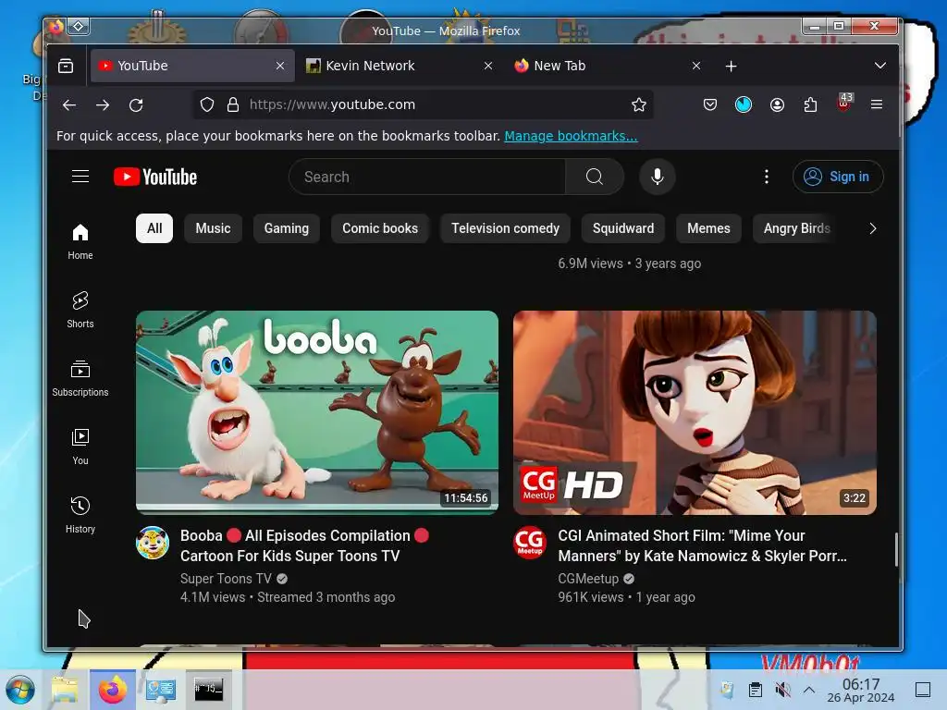
Task: Open the Windows Start button
Action: pyautogui.click(x=20, y=690)
